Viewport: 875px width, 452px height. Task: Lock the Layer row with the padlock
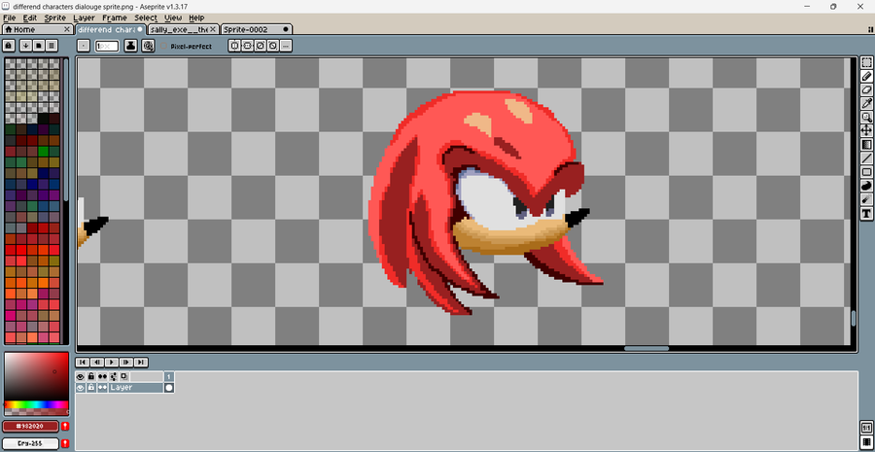pyautogui.click(x=91, y=388)
